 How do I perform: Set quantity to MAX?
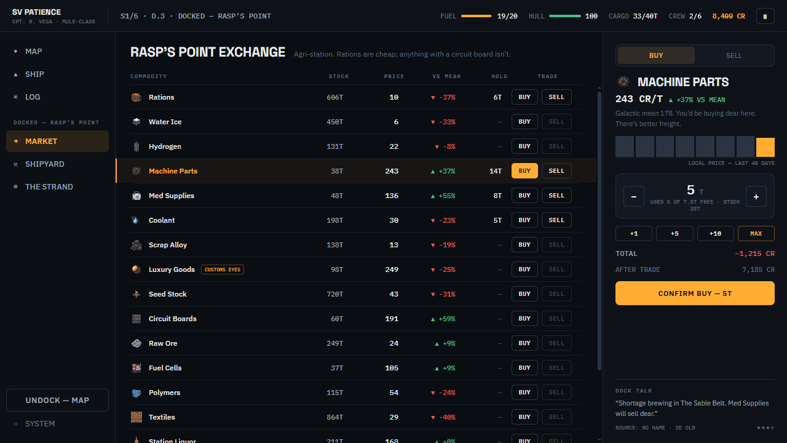[x=756, y=234]
